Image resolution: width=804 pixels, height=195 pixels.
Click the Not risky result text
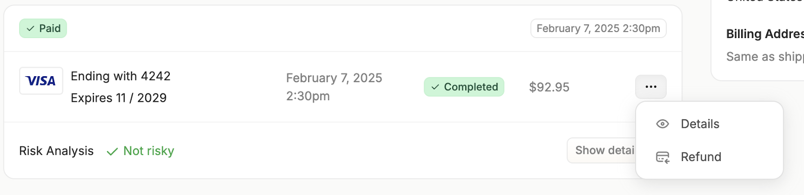pyautogui.click(x=149, y=151)
